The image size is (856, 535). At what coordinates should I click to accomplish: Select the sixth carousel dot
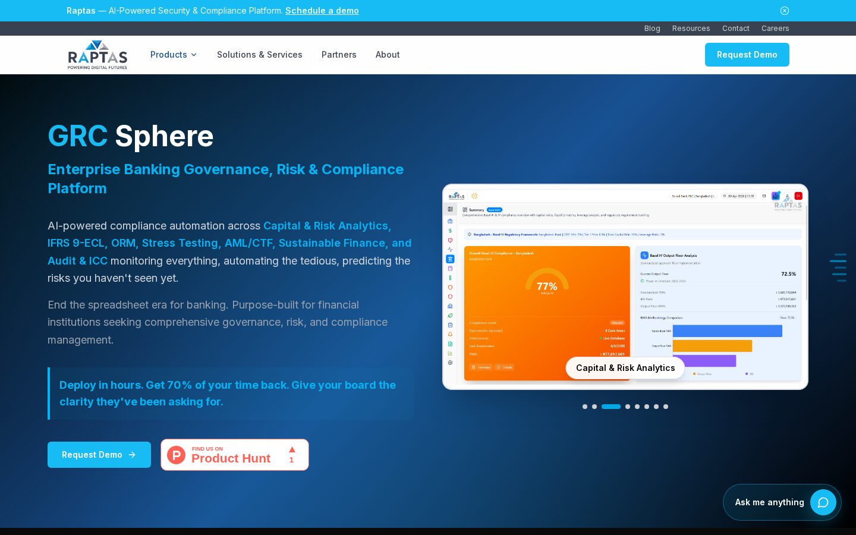click(x=647, y=407)
